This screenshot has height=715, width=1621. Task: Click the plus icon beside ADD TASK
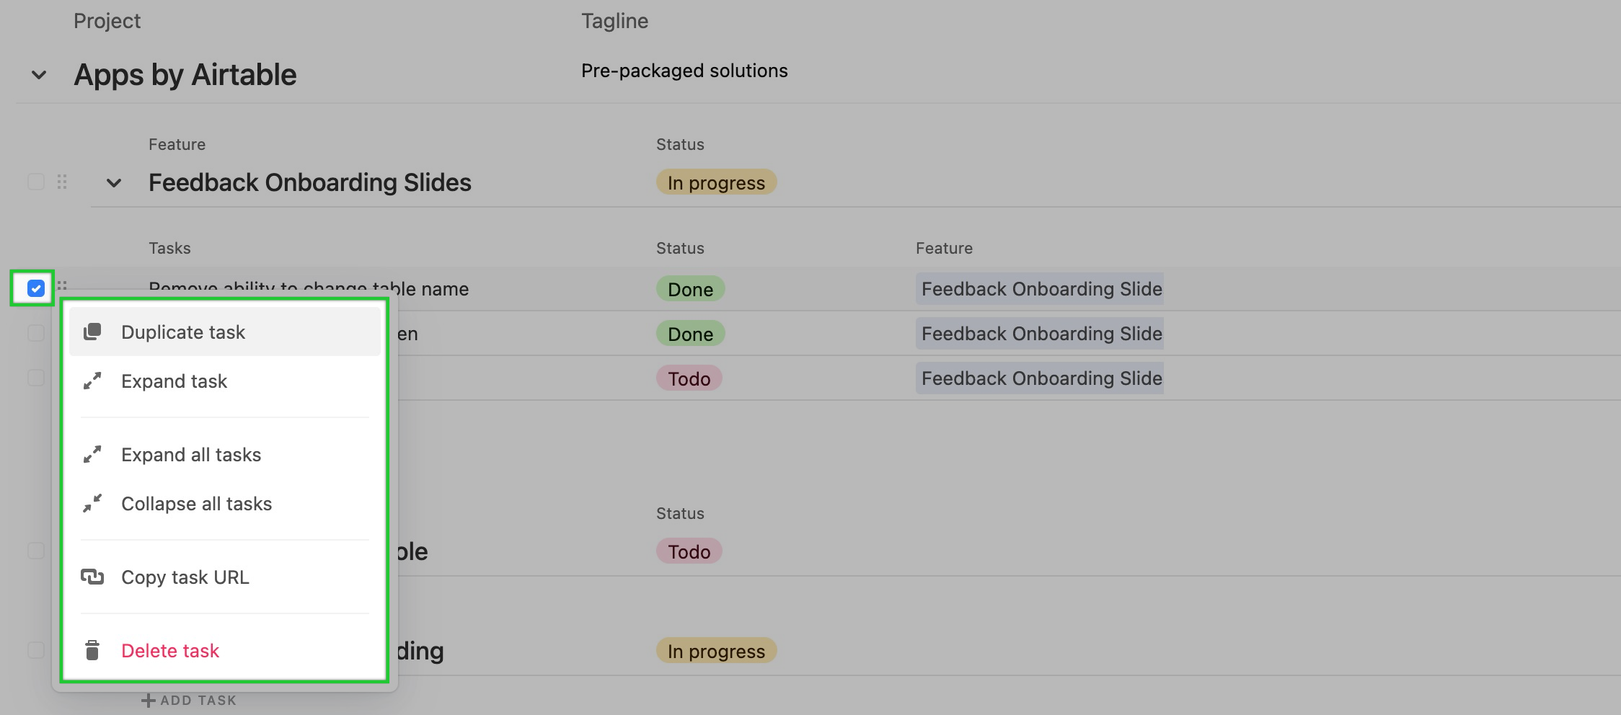(x=148, y=700)
